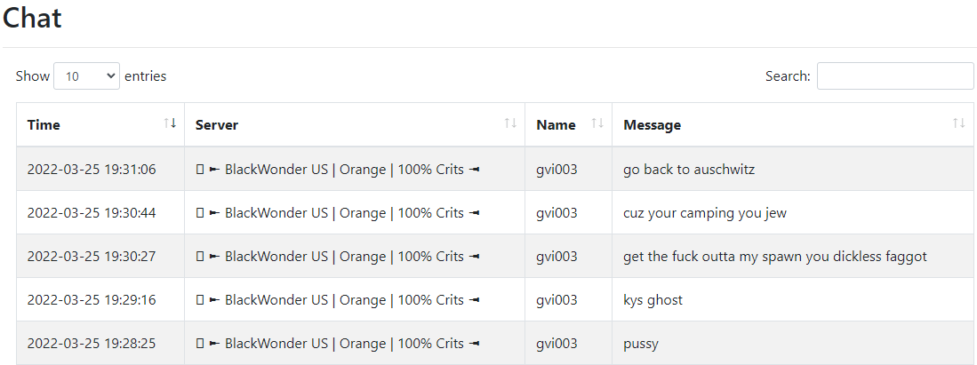Click the sort arrows icon in Time column

[x=170, y=123]
